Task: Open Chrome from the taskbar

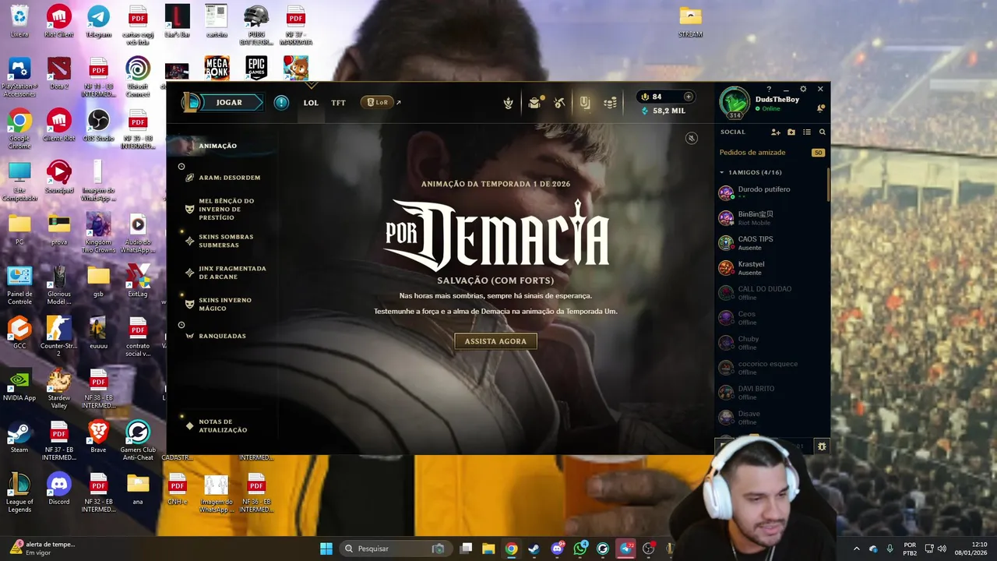Action: coord(511,549)
